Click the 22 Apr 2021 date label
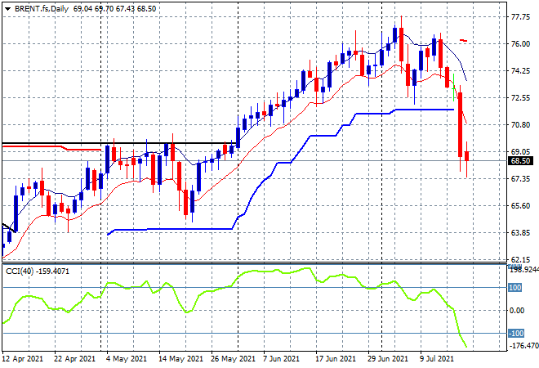Screen dimensions: 539x368 coord(74,359)
